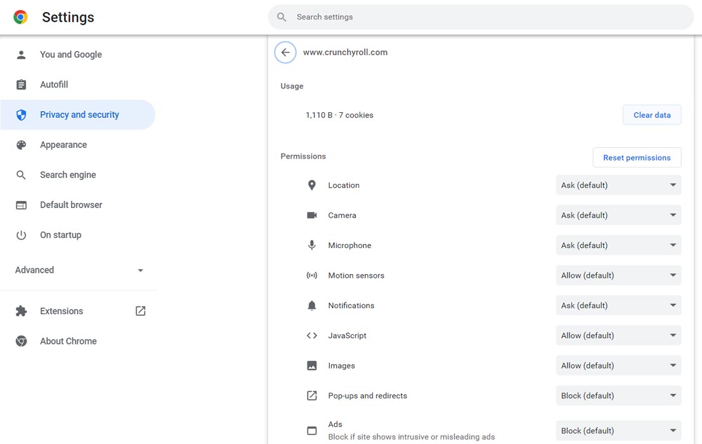
Task: Click the Permissions section heading
Action: point(303,156)
